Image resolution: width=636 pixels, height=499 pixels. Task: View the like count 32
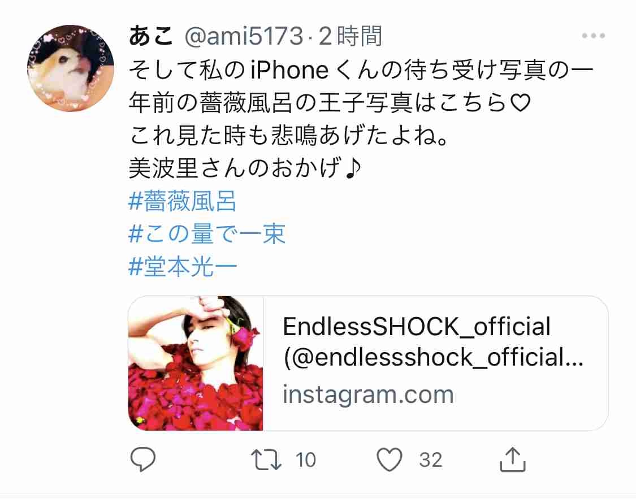(x=431, y=460)
